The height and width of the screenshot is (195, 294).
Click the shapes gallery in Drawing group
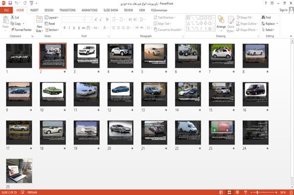(x=200, y=23)
